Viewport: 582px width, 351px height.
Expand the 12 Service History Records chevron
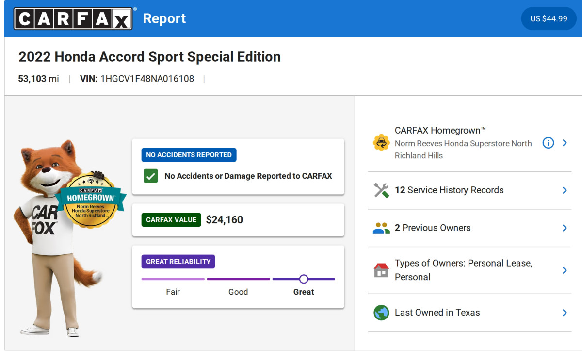coord(565,190)
